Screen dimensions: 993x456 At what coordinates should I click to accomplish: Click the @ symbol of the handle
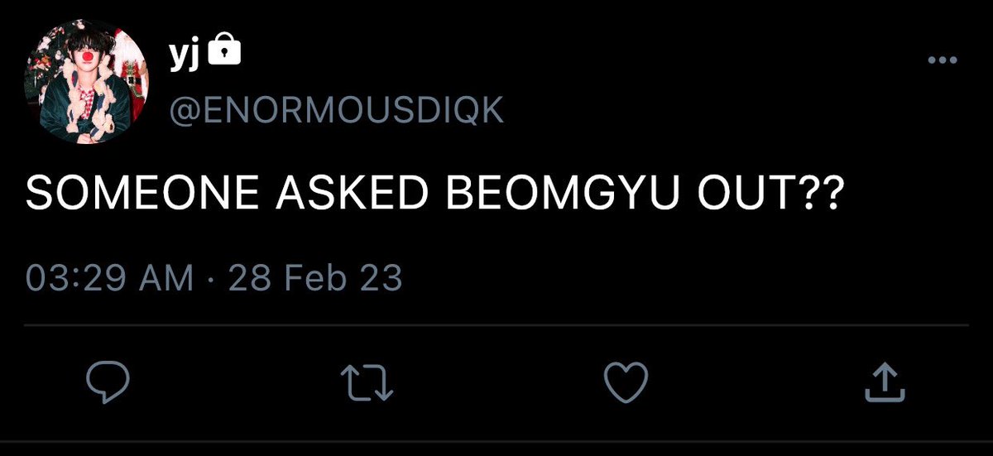click(x=183, y=111)
